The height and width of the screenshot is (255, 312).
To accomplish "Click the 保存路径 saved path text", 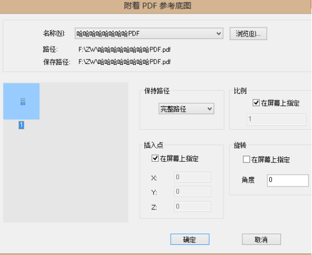I will click(124, 62).
